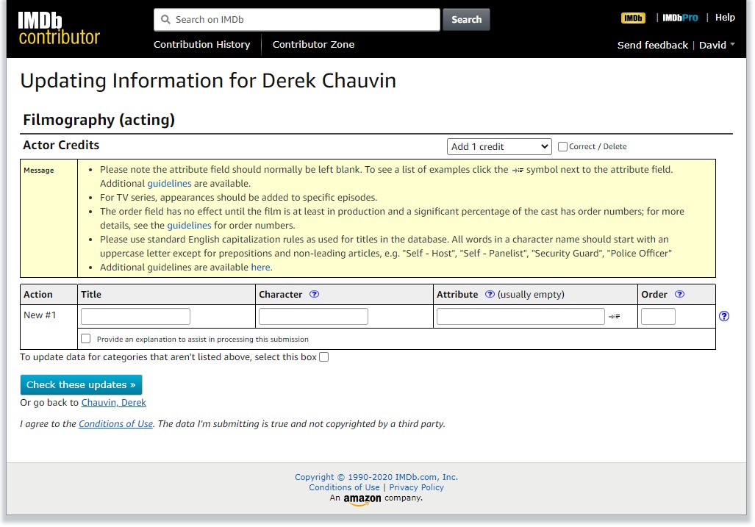755x527 pixels.
Task: Visit the IMDbPro logo link
Action: 680,18
